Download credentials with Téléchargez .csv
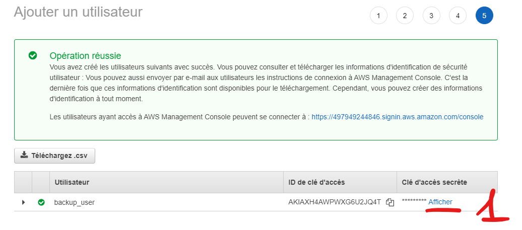Viewport: 522px width, 230px height. 54,156
